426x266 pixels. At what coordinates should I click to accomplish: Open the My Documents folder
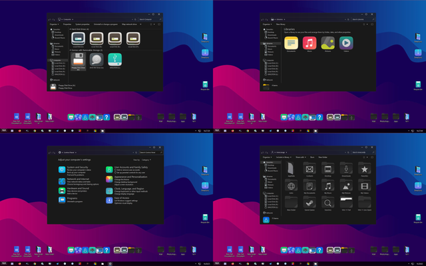click(x=310, y=186)
